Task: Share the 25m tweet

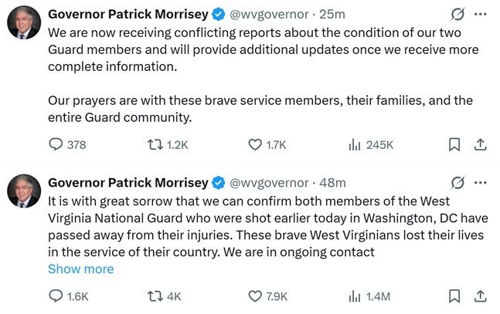Action: click(479, 144)
